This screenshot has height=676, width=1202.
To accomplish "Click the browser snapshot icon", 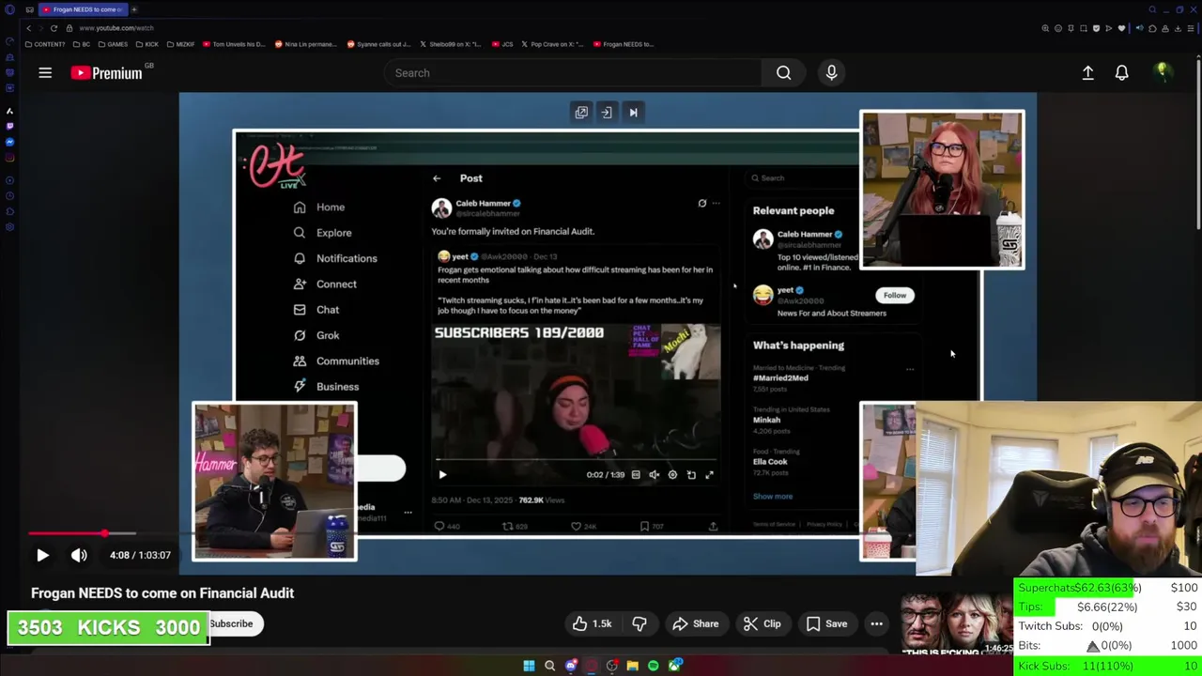I will click(1083, 28).
